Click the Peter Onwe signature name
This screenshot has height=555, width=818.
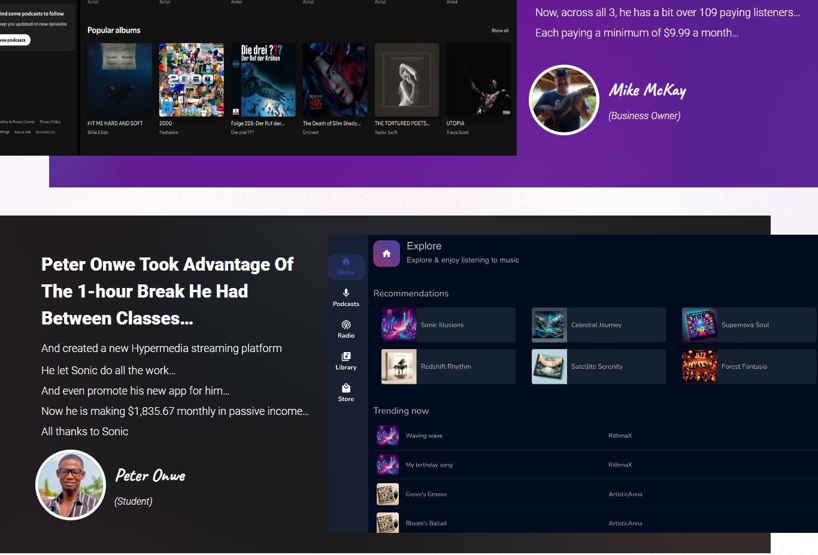coord(150,476)
